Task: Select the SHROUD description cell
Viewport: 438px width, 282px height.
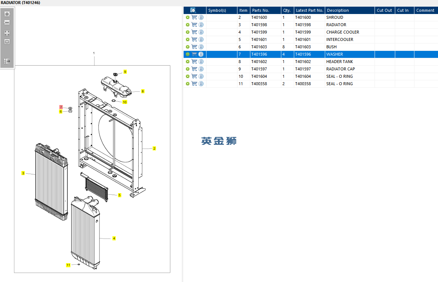Action: (350, 17)
